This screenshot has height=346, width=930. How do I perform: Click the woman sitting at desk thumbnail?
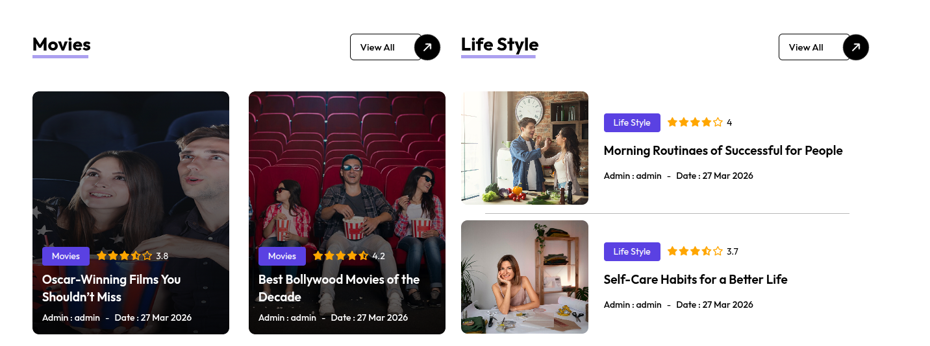click(x=525, y=277)
